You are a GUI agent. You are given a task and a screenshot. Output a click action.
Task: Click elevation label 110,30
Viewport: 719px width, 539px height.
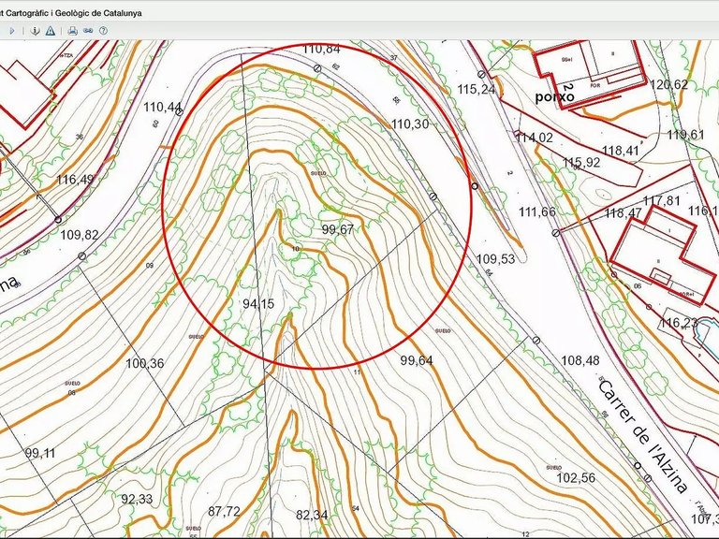pos(410,124)
